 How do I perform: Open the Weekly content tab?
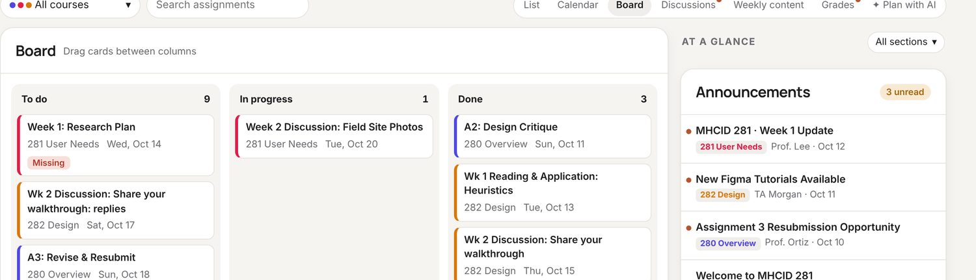point(768,5)
